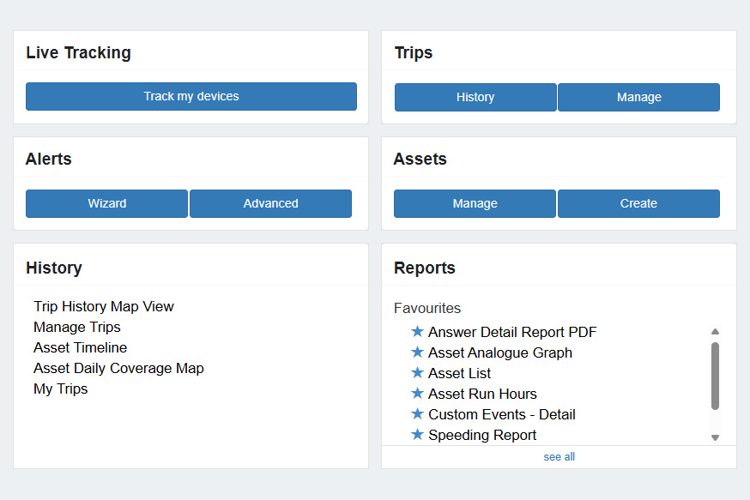The image size is (750, 500).
Task: Click the star beside Speeding Report
Action: point(417,434)
